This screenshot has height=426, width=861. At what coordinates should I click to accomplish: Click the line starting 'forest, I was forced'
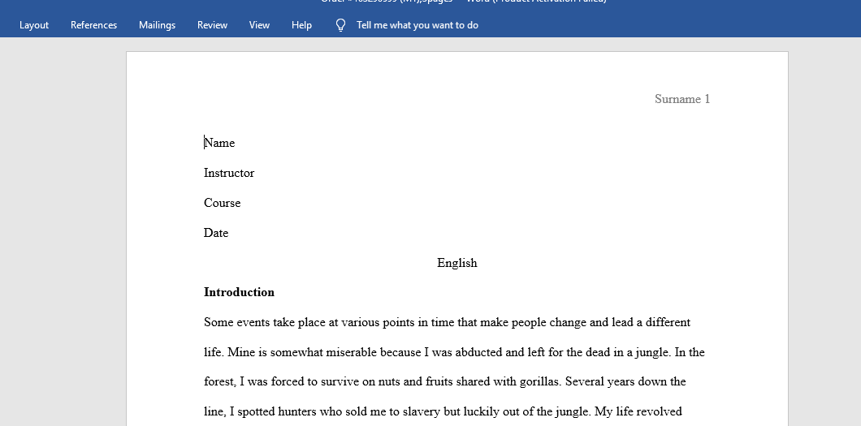[x=445, y=381]
